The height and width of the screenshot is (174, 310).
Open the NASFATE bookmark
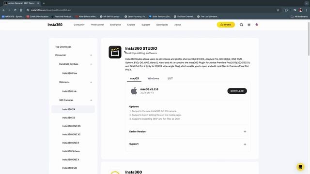[12, 16]
